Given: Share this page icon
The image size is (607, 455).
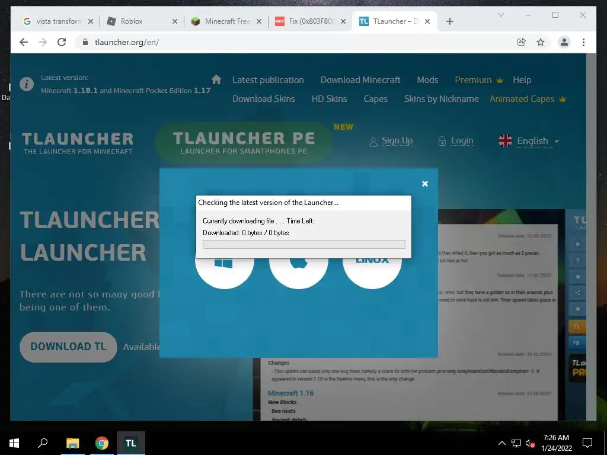Looking at the screenshot, I should (x=522, y=42).
